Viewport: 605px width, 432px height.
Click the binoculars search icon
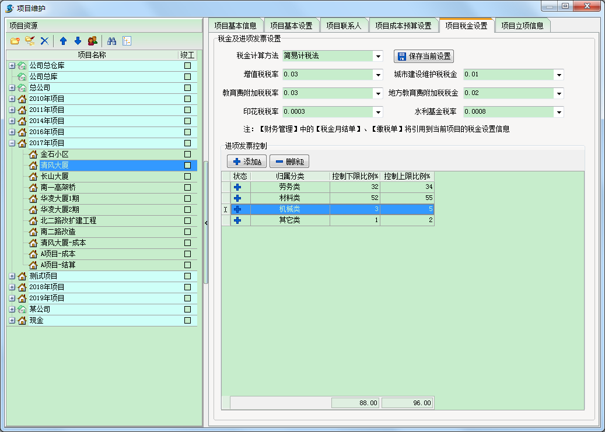(x=112, y=41)
